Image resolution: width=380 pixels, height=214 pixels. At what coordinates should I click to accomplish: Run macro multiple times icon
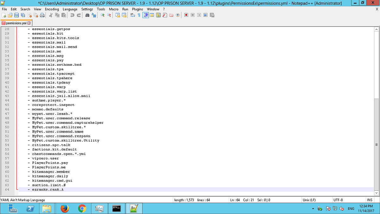(x=206, y=15)
